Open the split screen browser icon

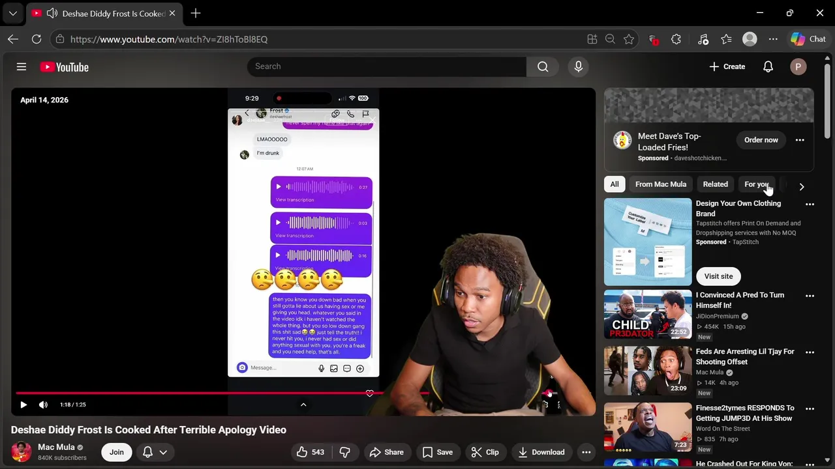[592, 39]
